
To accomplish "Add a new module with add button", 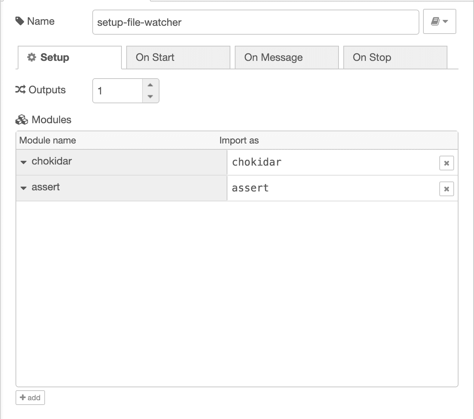I will [30, 398].
